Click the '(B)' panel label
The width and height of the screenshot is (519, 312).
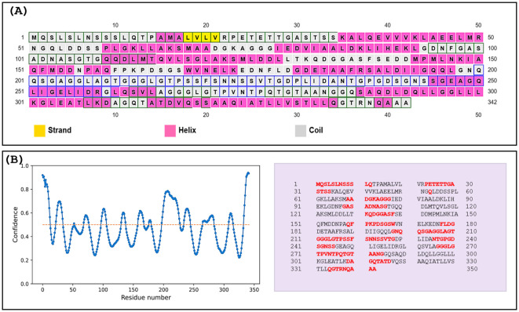(x=14, y=159)
